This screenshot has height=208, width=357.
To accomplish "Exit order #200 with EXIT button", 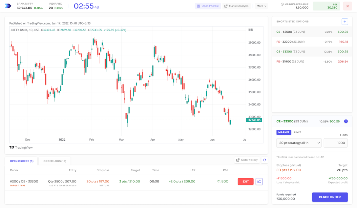I will click(245, 181).
